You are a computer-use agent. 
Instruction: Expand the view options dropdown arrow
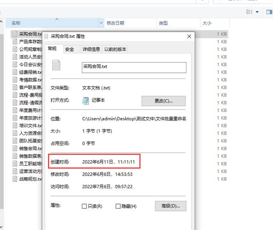click(x=257, y=12)
